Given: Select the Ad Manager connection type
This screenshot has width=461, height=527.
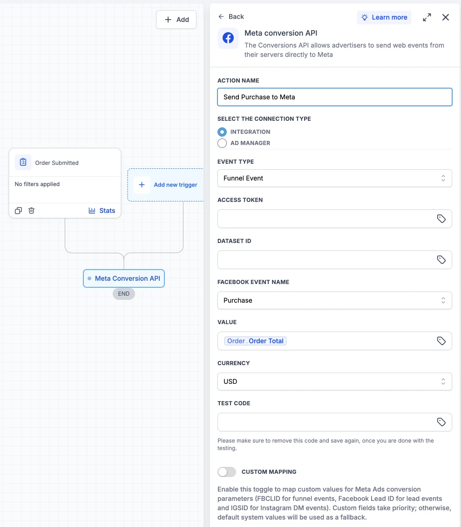Looking at the screenshot, I should tap(222, 143).
